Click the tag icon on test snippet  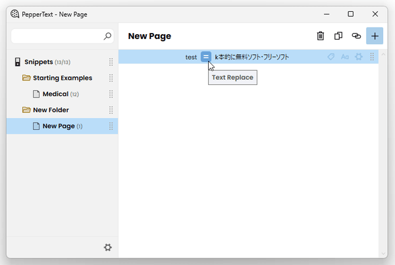(x=330, y=57)
